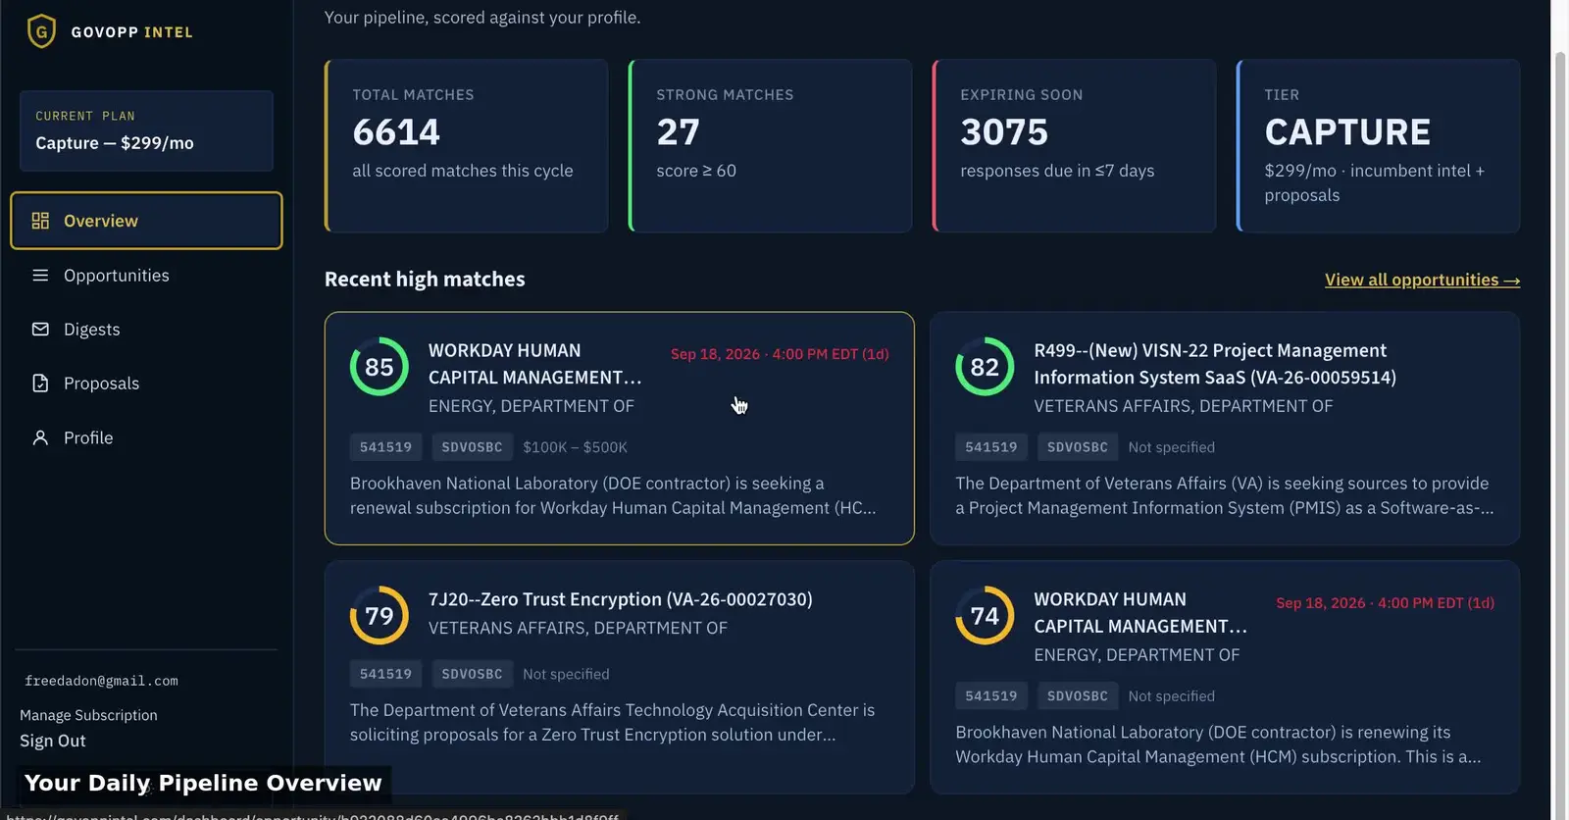Screen dimensions: 1569x820
Task: Click the $100K – $500K value text
Action: pos(575,447)
